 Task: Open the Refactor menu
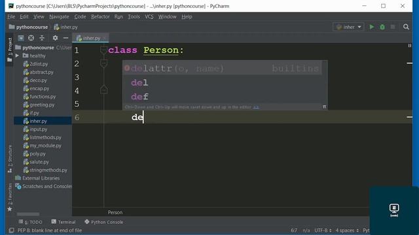click(100, 16)
